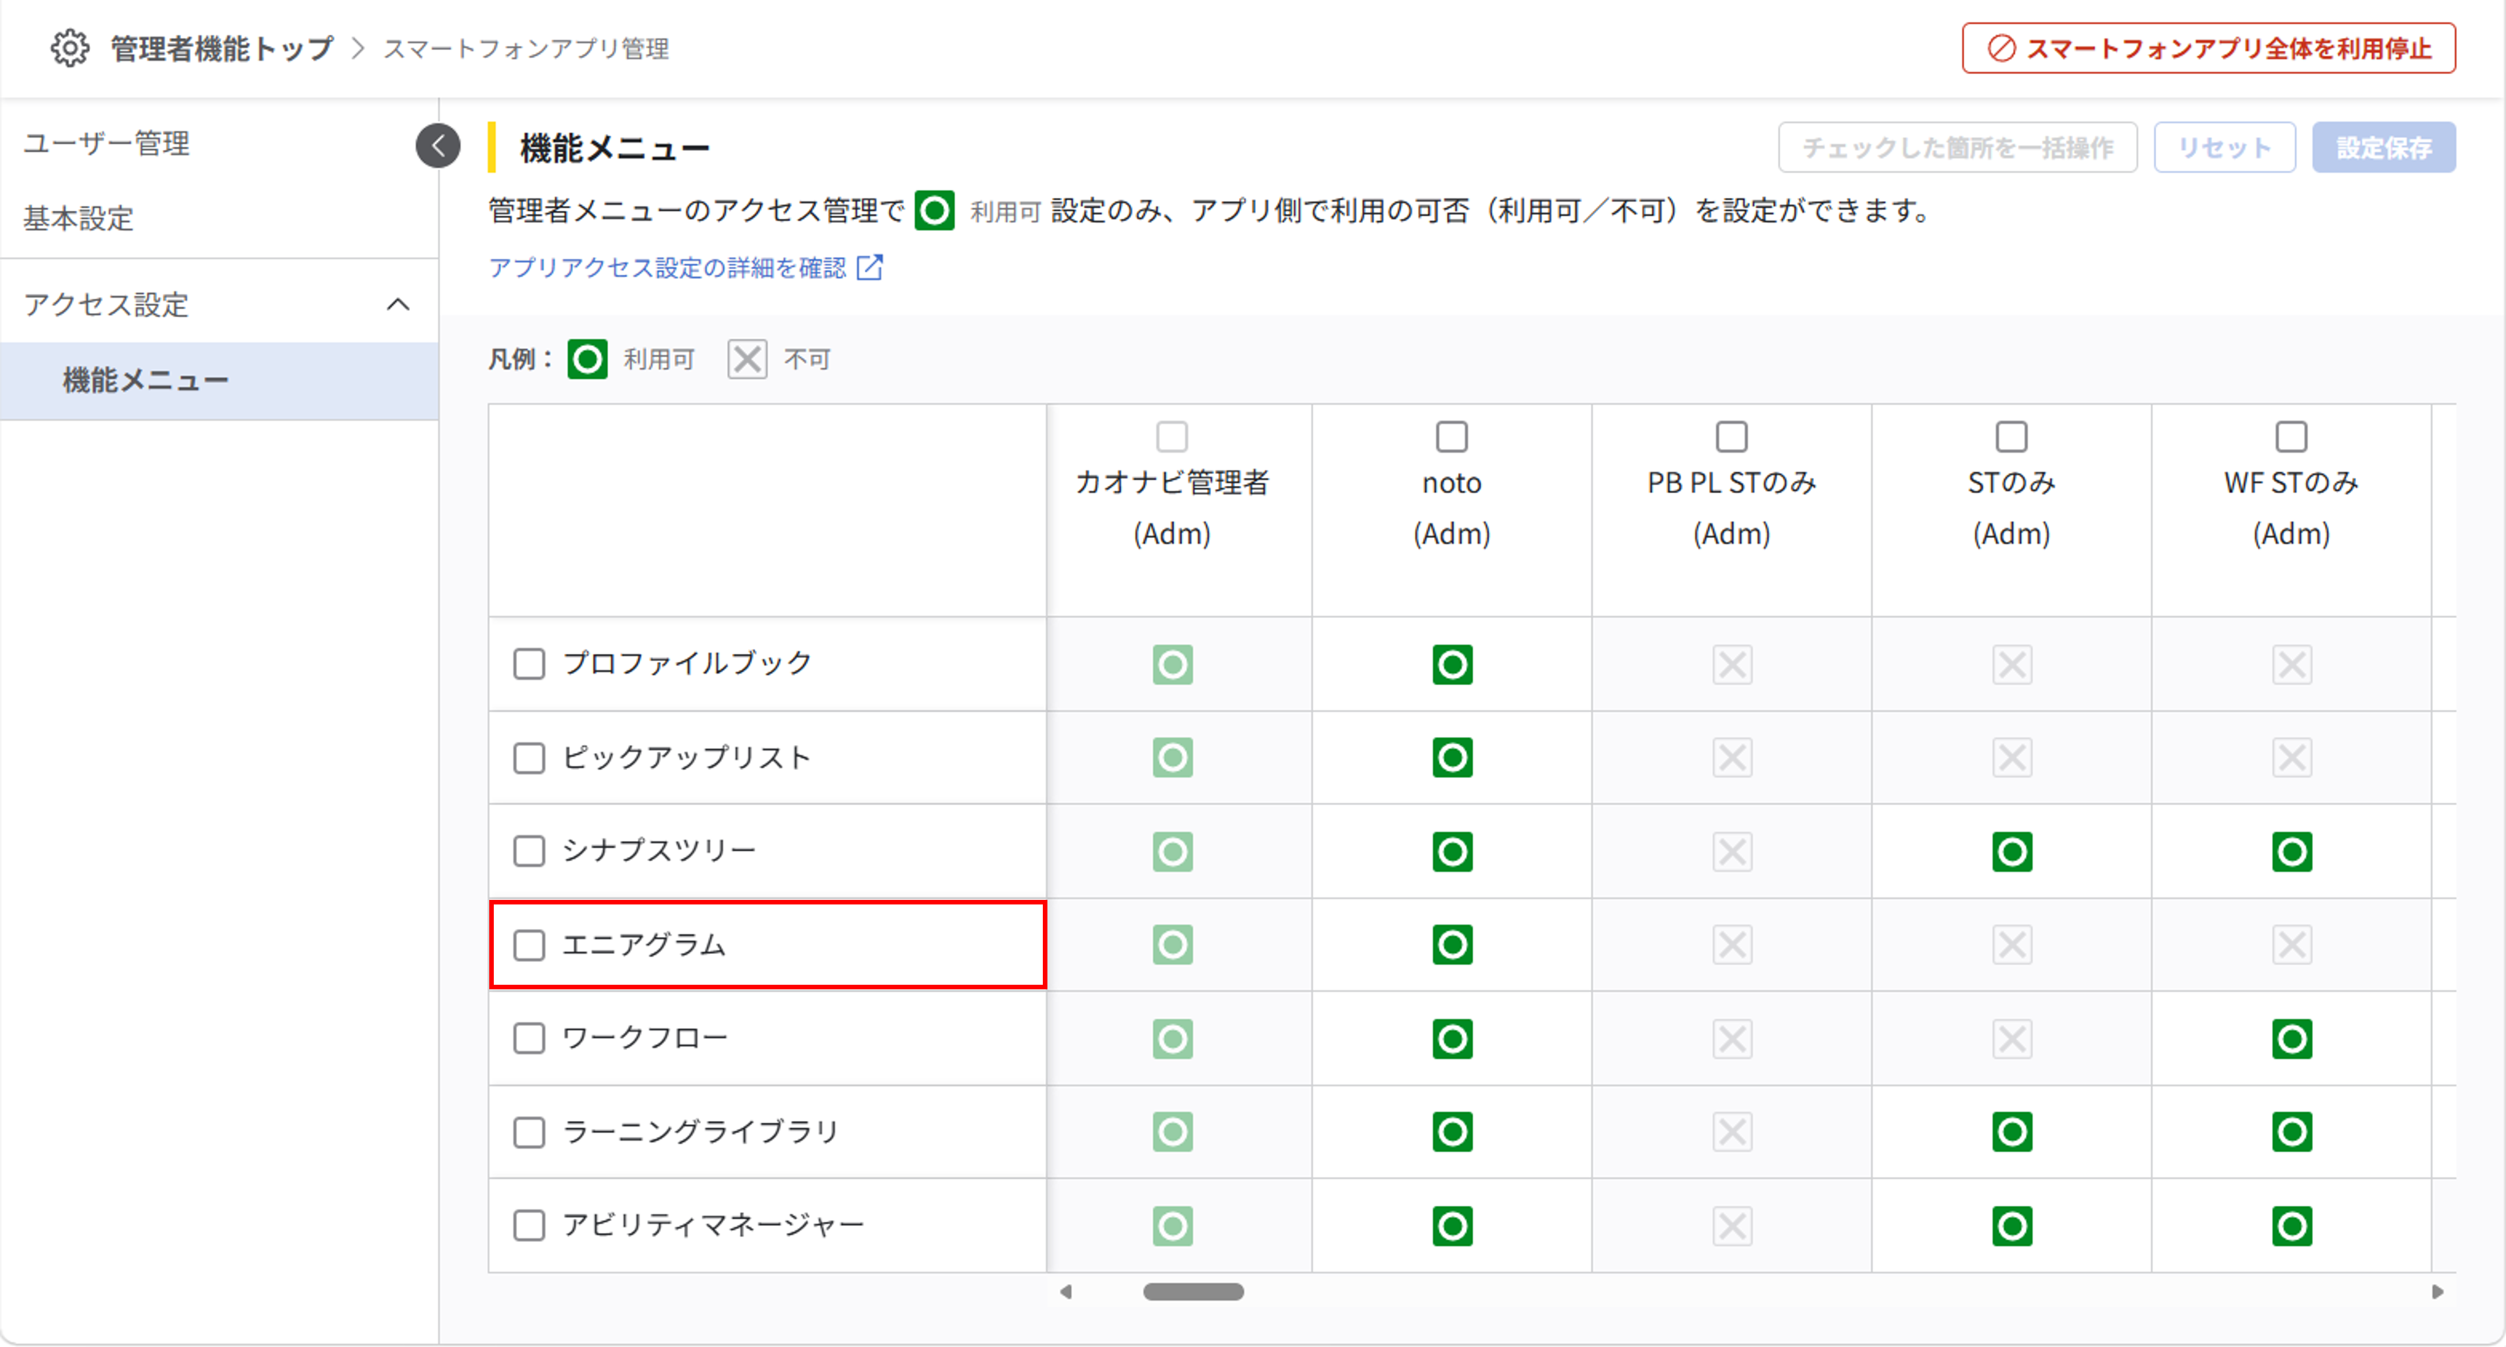
Task: Open ユーザー管理 in the sidebar
Action: coord(107,144)
